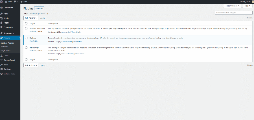Open the bottom Bulk Actions dropdown

coord(31,65)
